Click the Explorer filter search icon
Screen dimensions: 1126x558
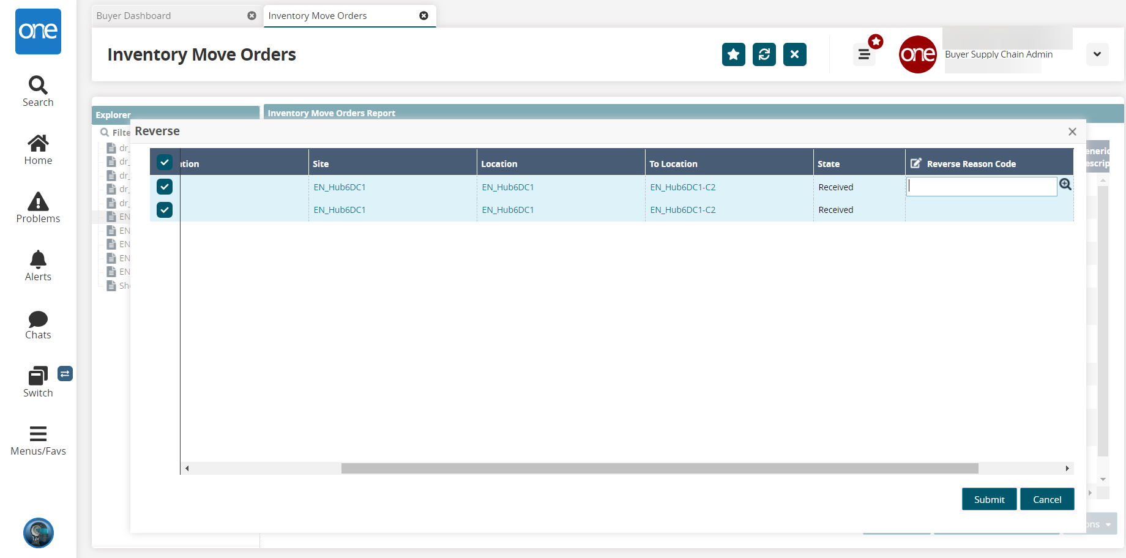(x=105, y=132)
